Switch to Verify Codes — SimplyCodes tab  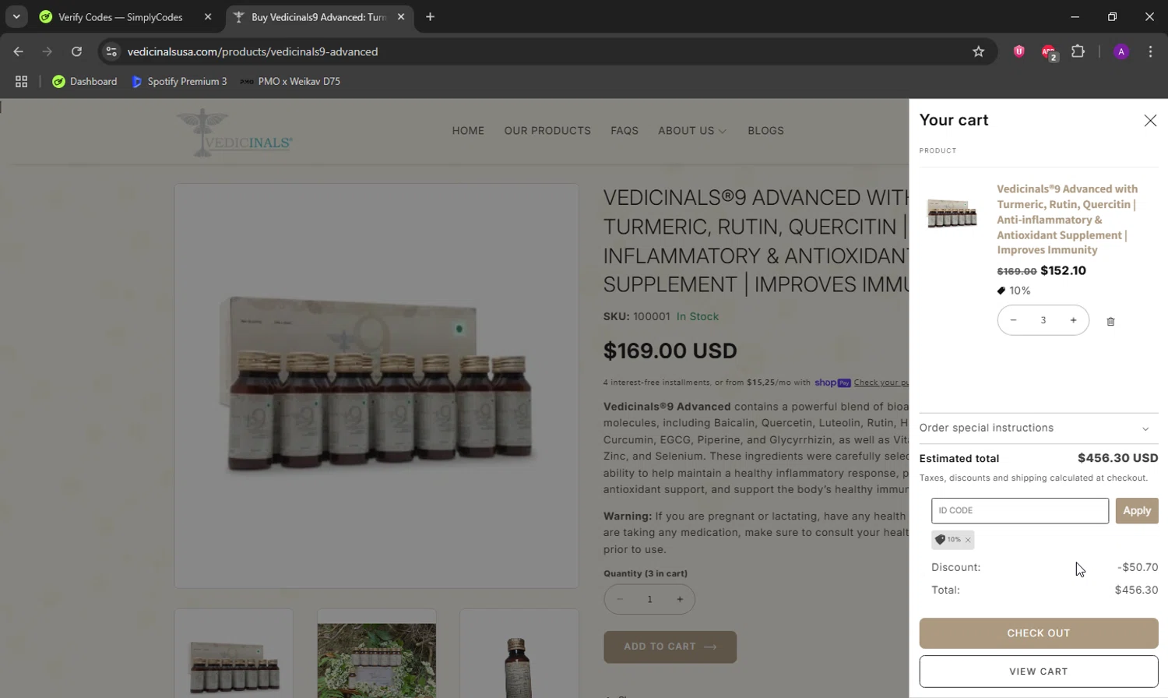(121, 17)
